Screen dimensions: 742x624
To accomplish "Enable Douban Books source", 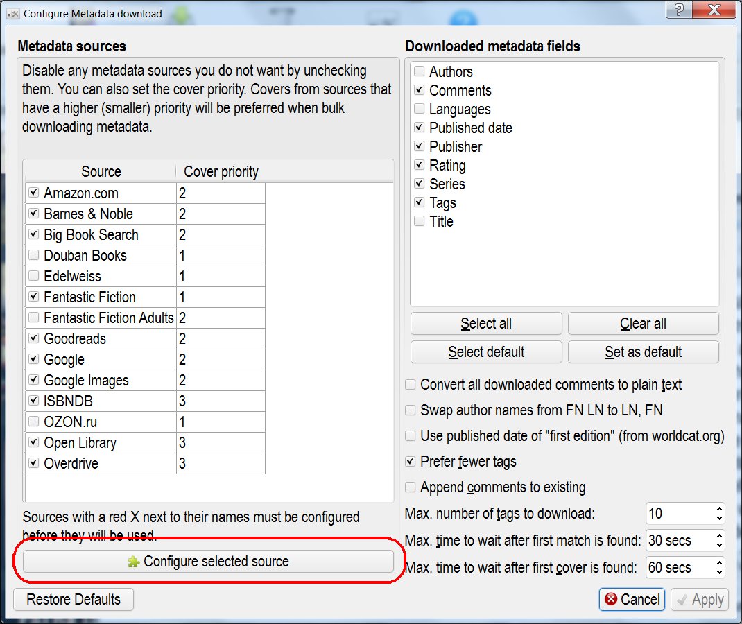I will pos(33,255).
